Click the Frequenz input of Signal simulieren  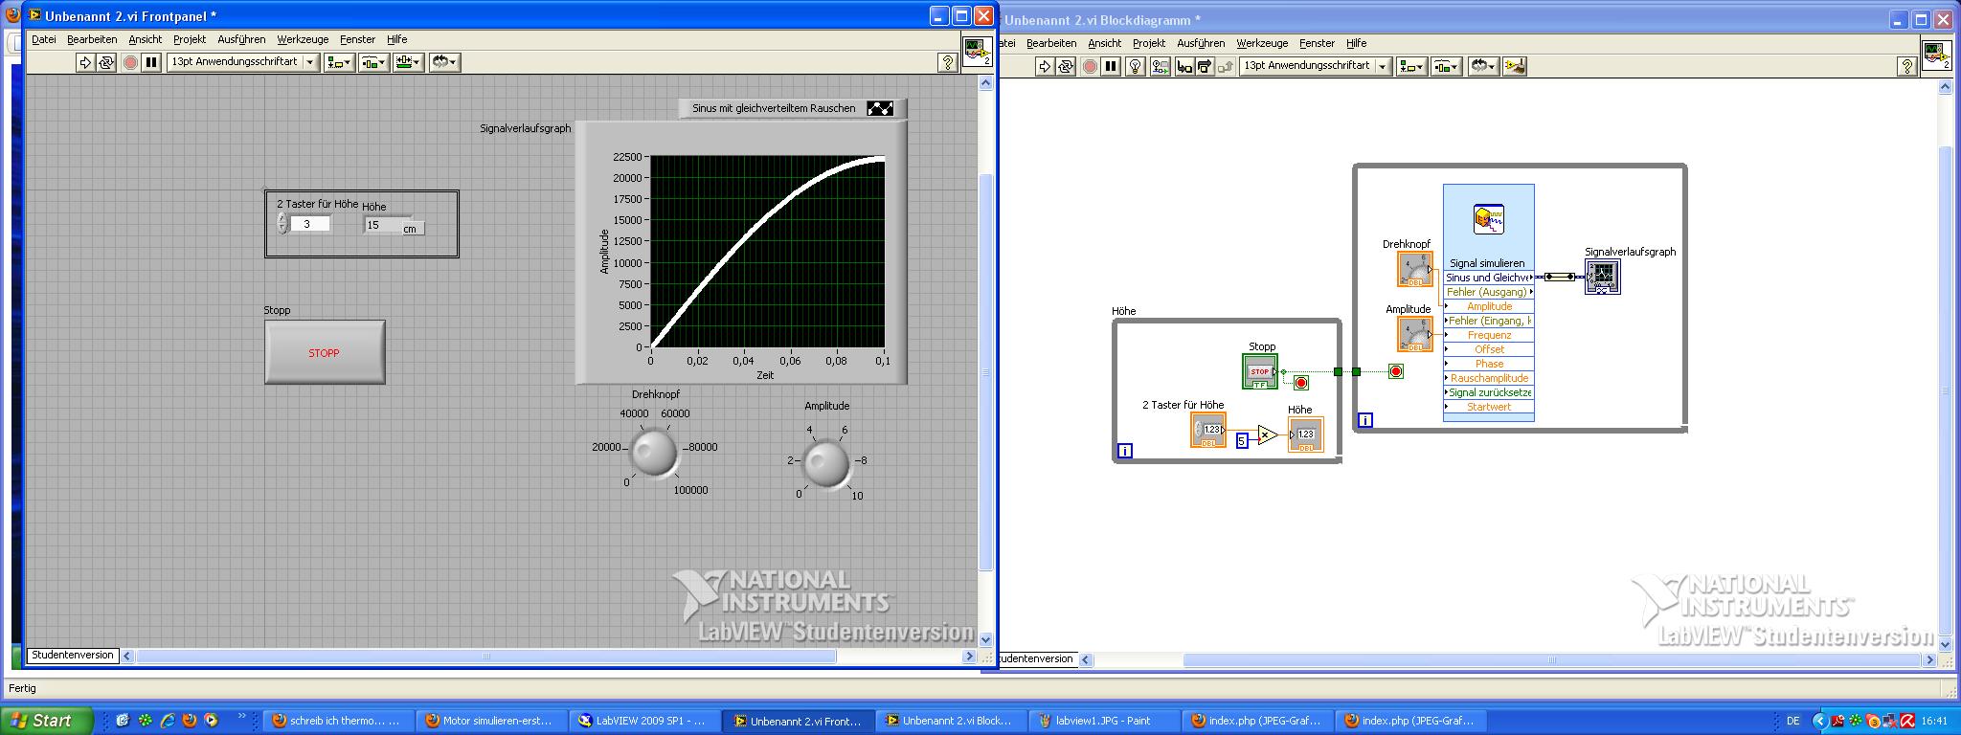click(x=1489, y=335)
